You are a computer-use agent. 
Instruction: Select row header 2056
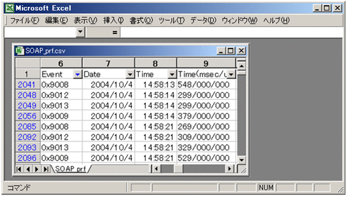tap(28, 116)
